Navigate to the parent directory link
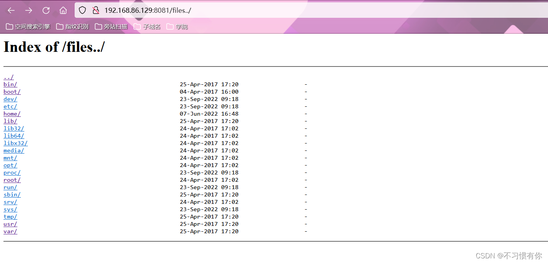Image resolution: width=548 pixels, height=263 pixels. coord(8,77)
